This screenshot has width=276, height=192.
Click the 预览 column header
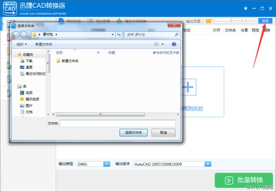pyautogui.click(x=255, y=30)
